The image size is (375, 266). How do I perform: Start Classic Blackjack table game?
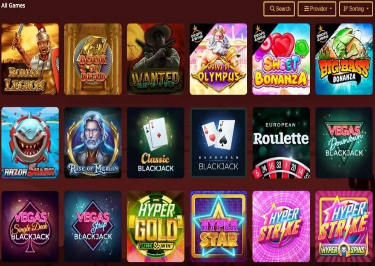point(156,143)
